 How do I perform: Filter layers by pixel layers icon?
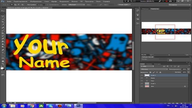click(164, 66)
